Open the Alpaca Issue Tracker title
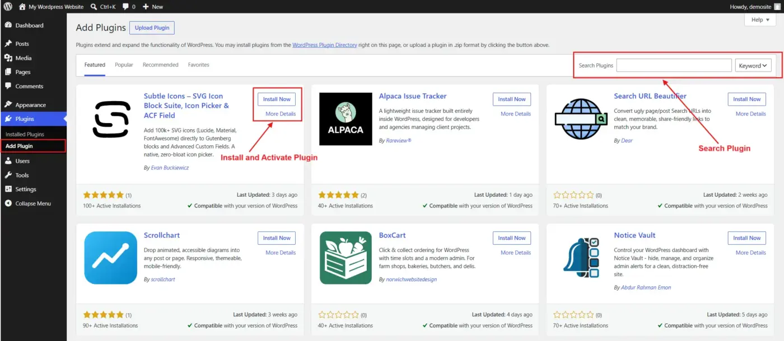 413,96
